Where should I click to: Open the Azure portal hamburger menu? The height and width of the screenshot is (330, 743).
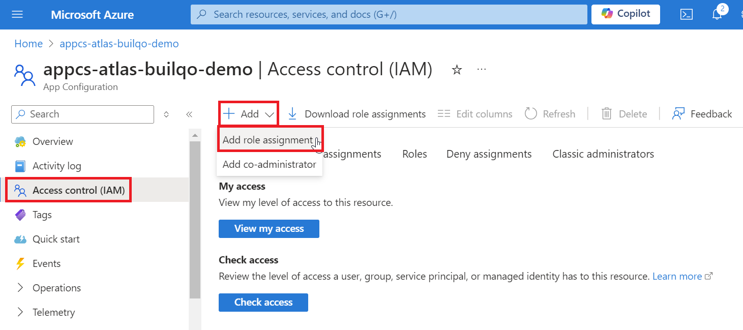click(17, 15)
